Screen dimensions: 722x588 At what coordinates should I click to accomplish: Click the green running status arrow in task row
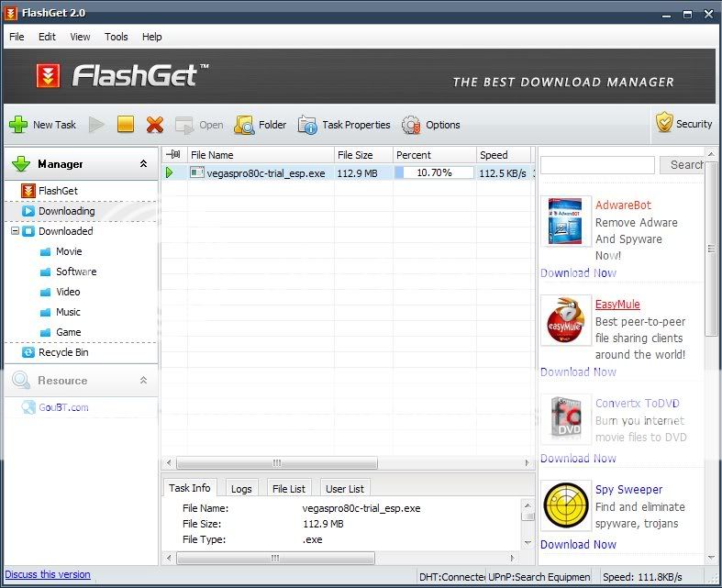170,172
